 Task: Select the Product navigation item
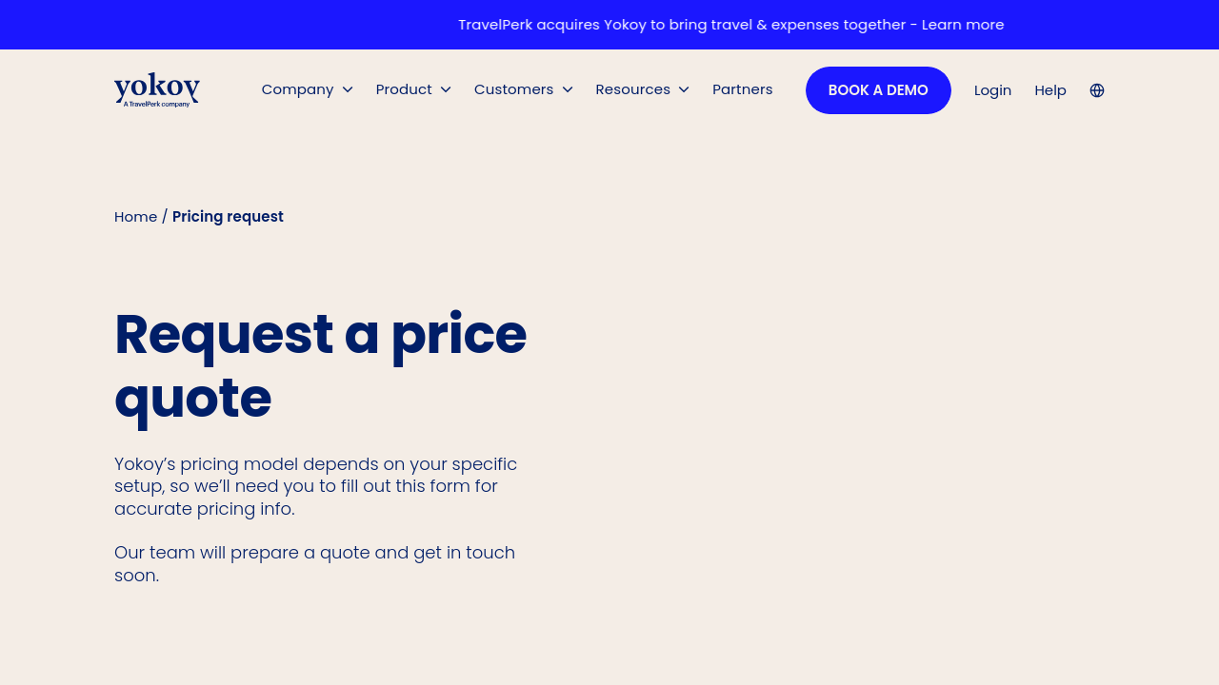404,89
